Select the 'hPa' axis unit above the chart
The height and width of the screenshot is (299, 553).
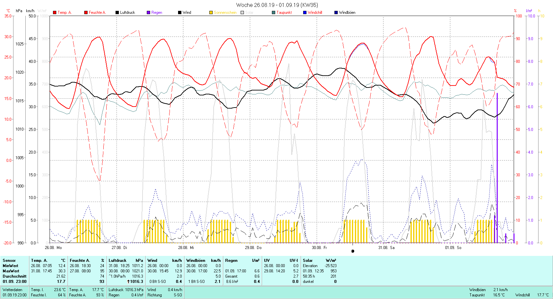tap(19, 11)
